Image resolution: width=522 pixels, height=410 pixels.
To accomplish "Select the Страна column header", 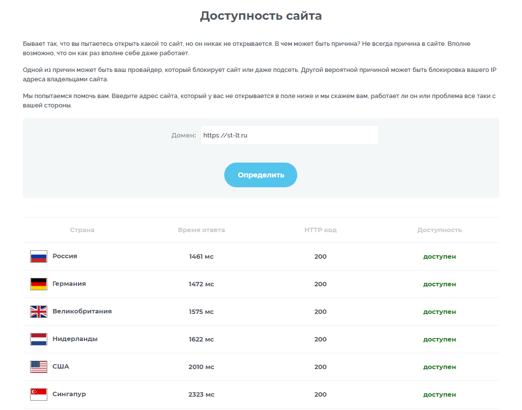I will pos(82,230).
